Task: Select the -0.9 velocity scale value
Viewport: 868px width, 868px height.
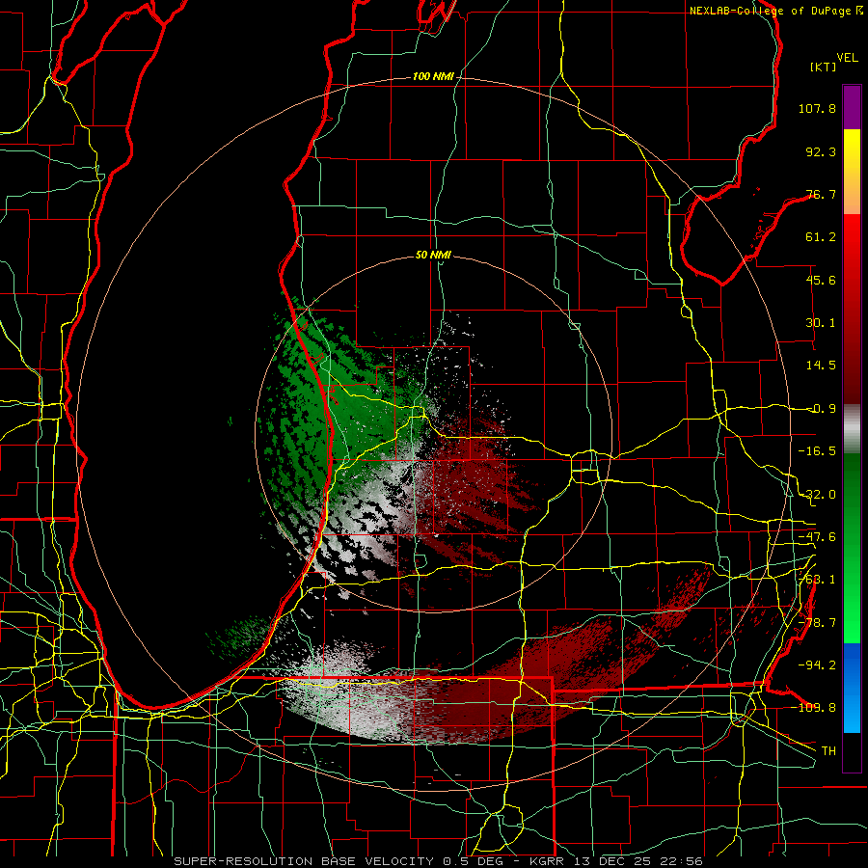Action: point(821,409)
